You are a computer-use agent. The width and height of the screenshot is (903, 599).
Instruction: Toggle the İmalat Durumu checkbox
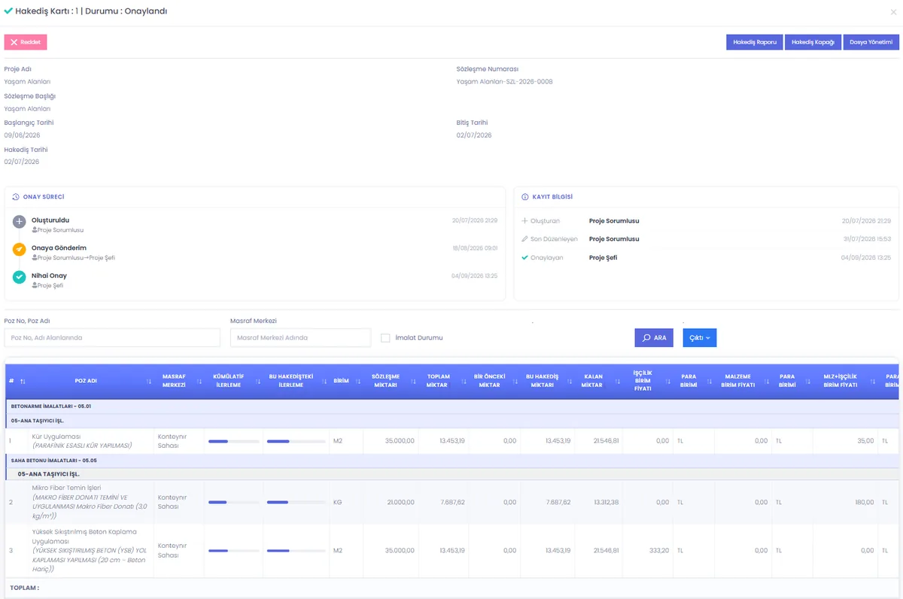(x=385, y=338)
